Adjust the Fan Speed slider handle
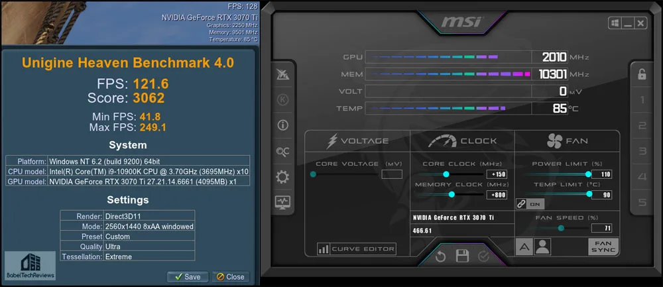Viewport: 663px width, 287px height. (x=561, y=228)
